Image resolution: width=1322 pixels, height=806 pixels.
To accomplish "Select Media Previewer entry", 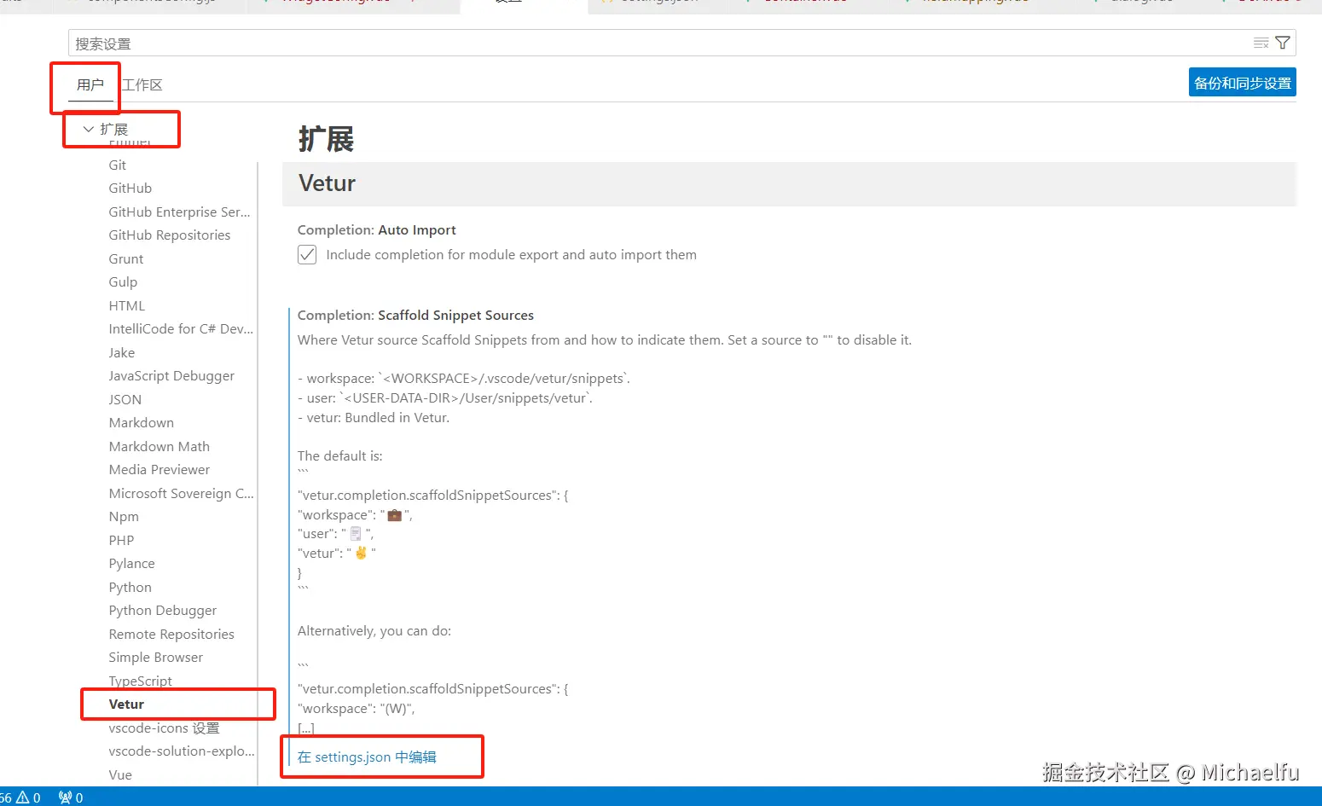I will coord(159,470).
